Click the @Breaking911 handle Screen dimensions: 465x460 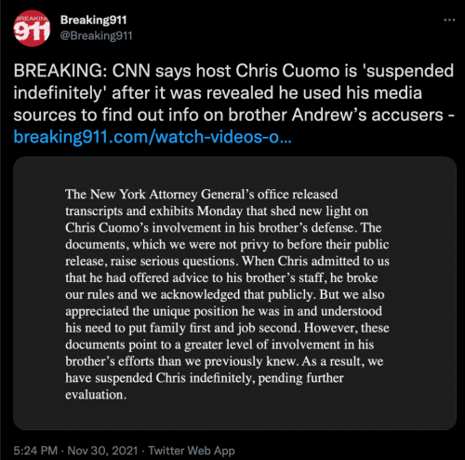[96, 35]
